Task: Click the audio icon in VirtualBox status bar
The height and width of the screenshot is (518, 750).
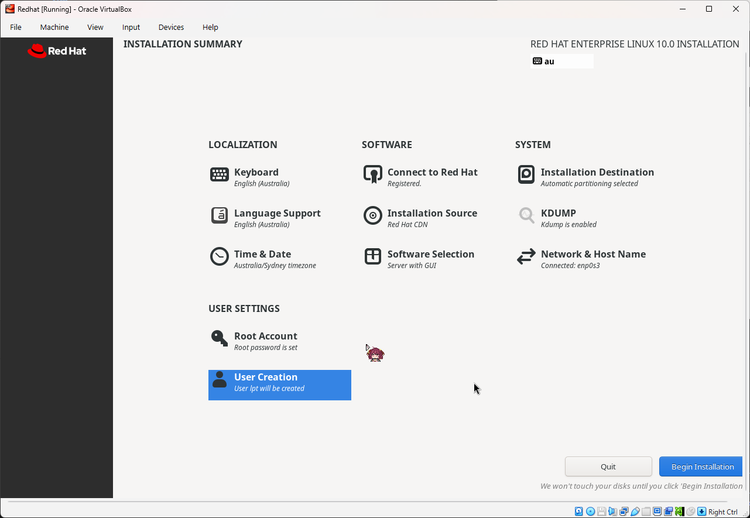Action: (612, 511)
